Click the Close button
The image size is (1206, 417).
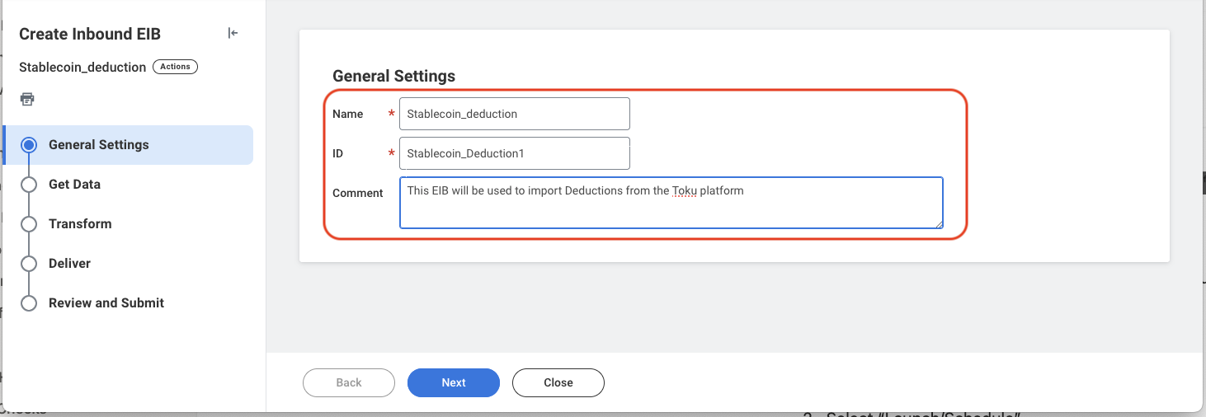[x=558, y=382]
